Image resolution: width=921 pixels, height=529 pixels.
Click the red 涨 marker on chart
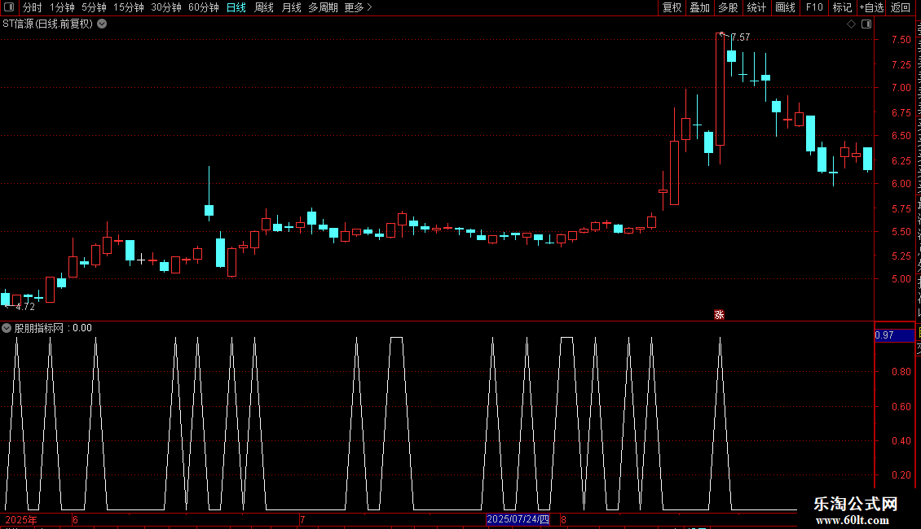(719, 315)
